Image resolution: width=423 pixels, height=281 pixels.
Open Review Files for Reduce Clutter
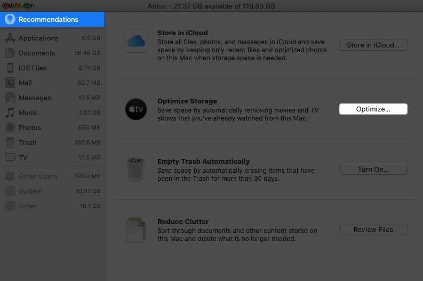[373, 229]
